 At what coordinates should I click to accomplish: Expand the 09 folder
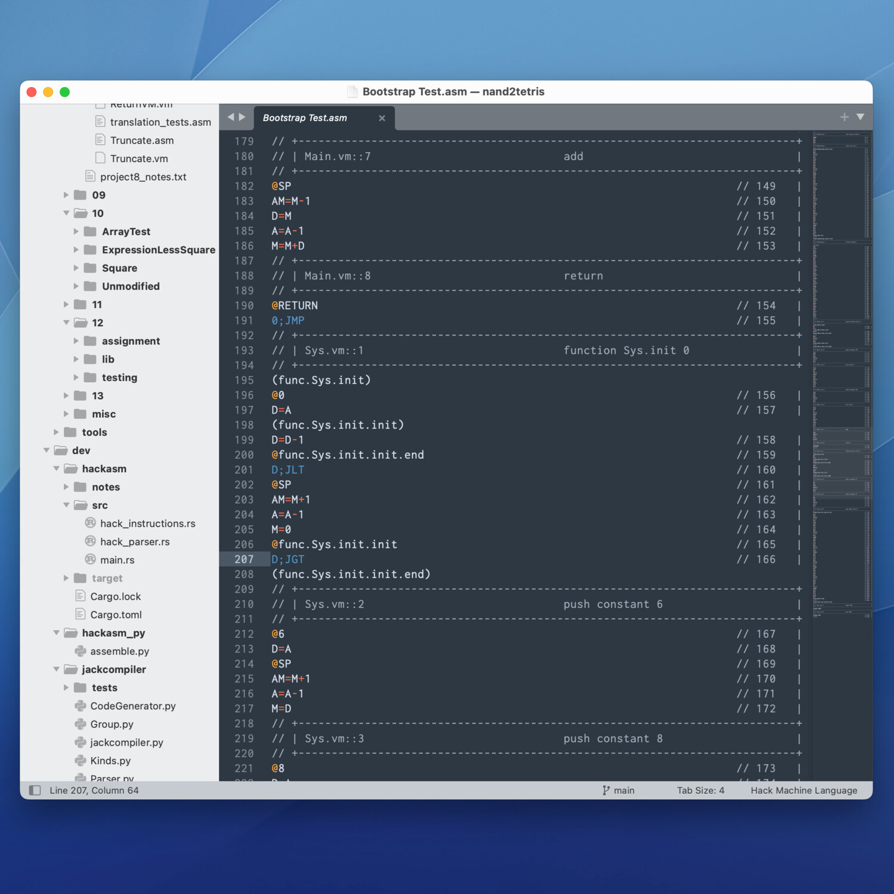[66, 194]
